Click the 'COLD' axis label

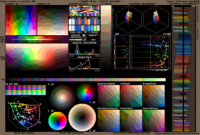[71, 70]
